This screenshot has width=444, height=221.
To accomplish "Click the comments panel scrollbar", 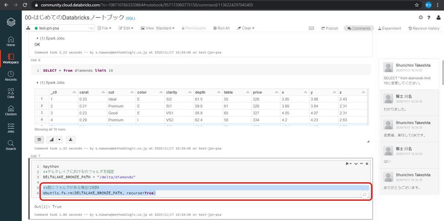I will [x=442, y=72].
